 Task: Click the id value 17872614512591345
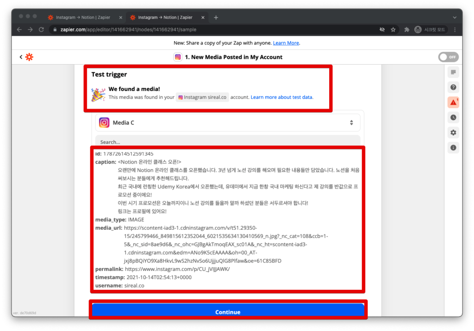tap(129, 154)
